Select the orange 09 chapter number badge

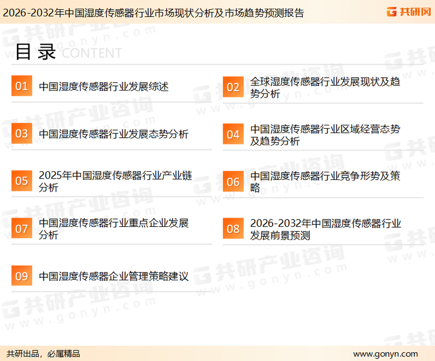point(21,276)
